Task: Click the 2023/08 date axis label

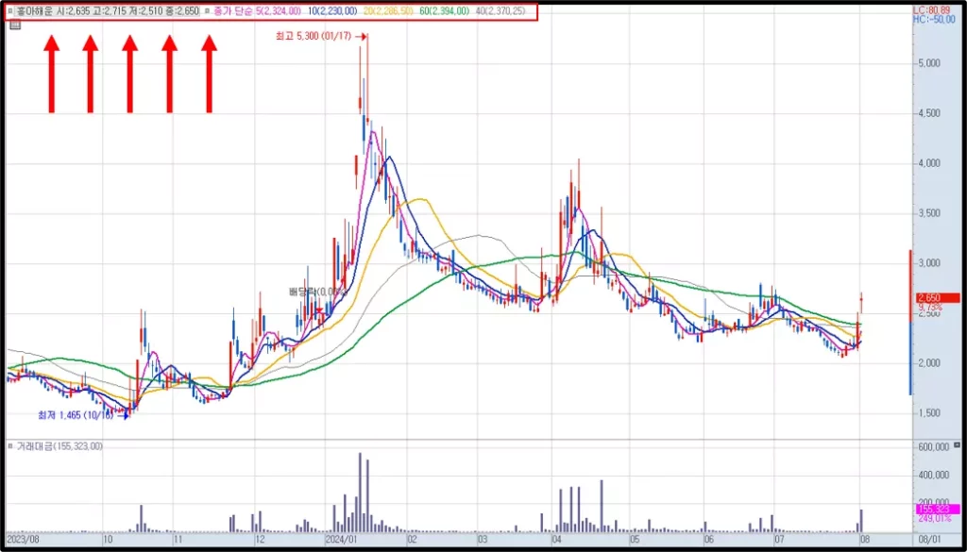Action: click(x=22, y=539)
